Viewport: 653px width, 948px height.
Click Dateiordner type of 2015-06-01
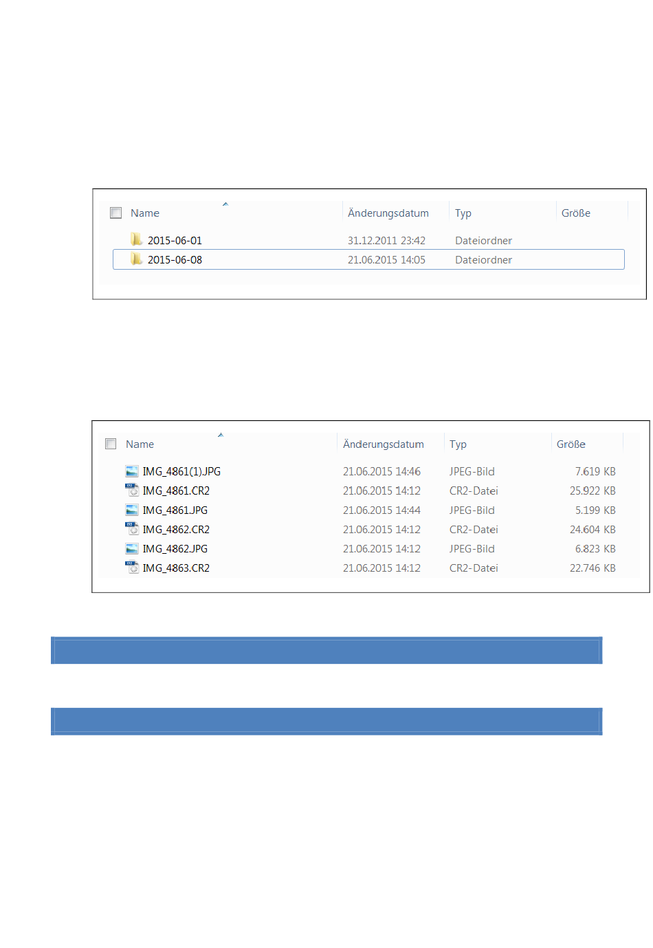[483, 240]
